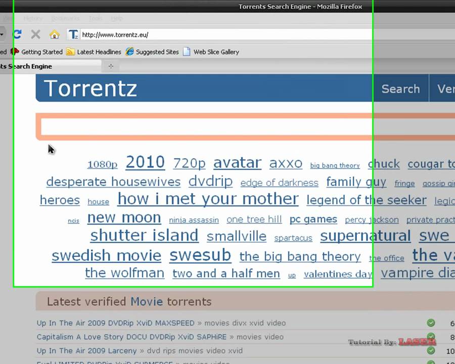Open the Bookmarks menu
This screenshot has height=364, width=455.
(65, 18)
